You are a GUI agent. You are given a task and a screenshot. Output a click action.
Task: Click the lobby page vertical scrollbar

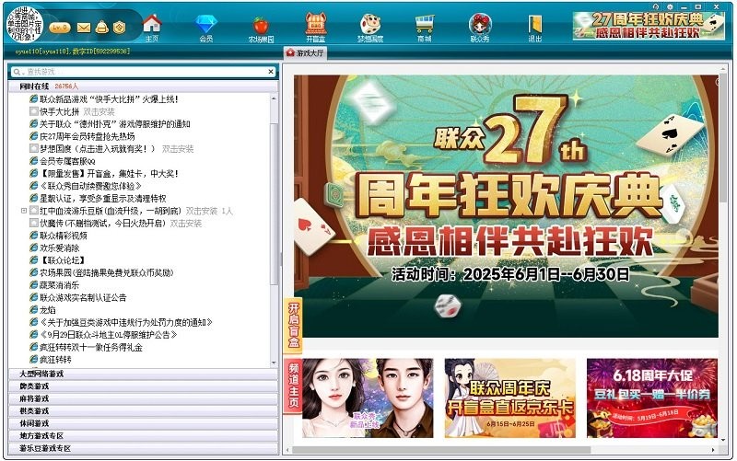click(x=723, y=136)
